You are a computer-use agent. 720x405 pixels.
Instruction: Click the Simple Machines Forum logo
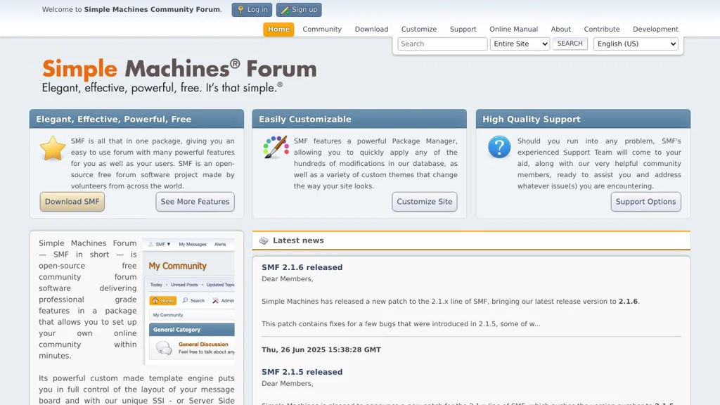point(179,76)
